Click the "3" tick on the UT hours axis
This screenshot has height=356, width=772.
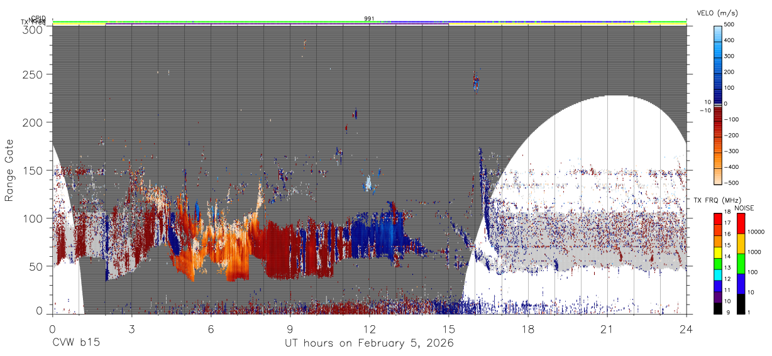coord(131,328)
